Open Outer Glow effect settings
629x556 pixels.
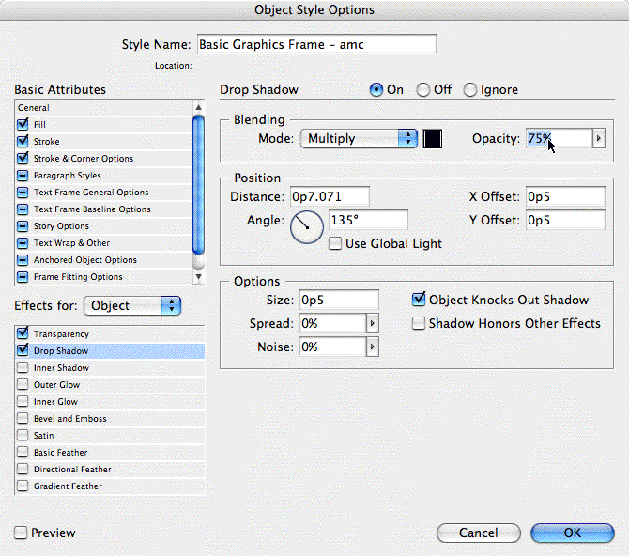[110, 384]
